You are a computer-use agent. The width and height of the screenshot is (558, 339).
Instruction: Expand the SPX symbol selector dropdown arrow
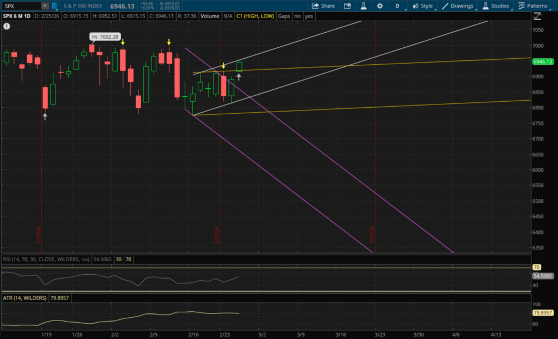[44, 6]
